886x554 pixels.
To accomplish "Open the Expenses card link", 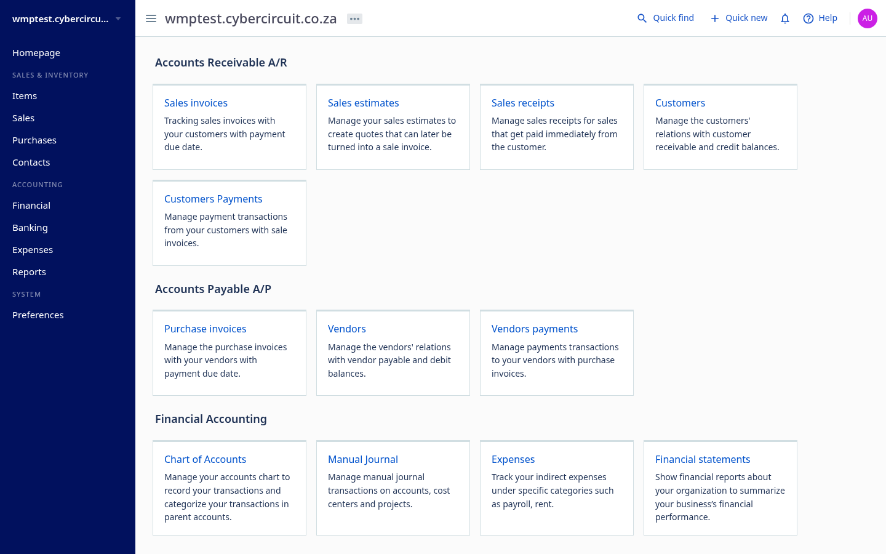I will tap(513, 459).
